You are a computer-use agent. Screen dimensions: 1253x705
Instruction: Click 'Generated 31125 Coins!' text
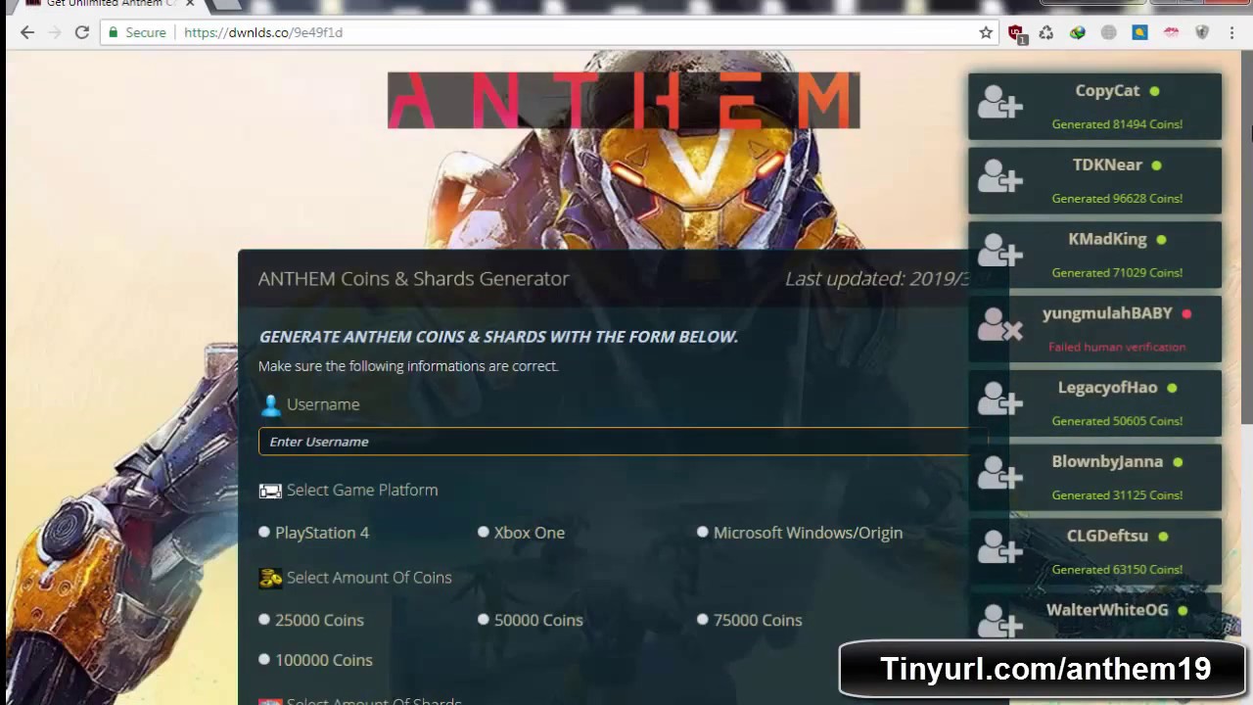(1117, 495)
